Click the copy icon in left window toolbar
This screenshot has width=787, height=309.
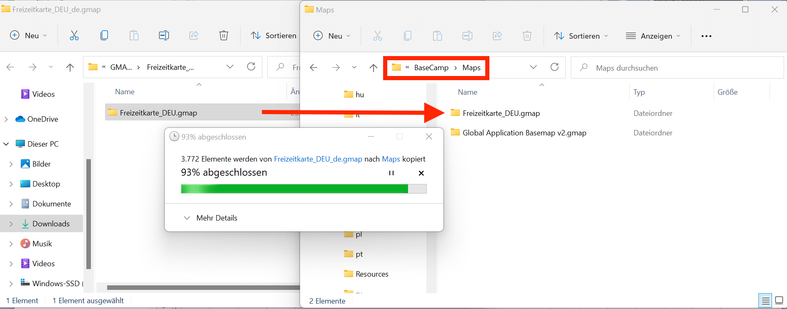tap(104, 36)
